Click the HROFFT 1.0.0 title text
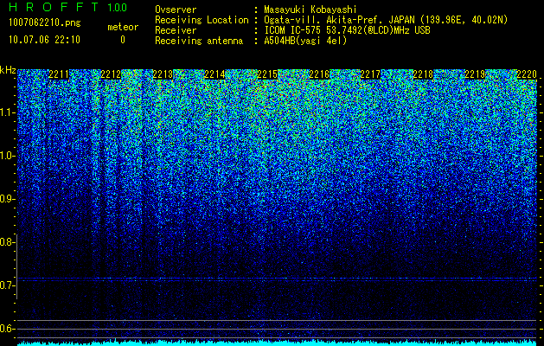This screenshot has width=544, height=346. [67, 7]
